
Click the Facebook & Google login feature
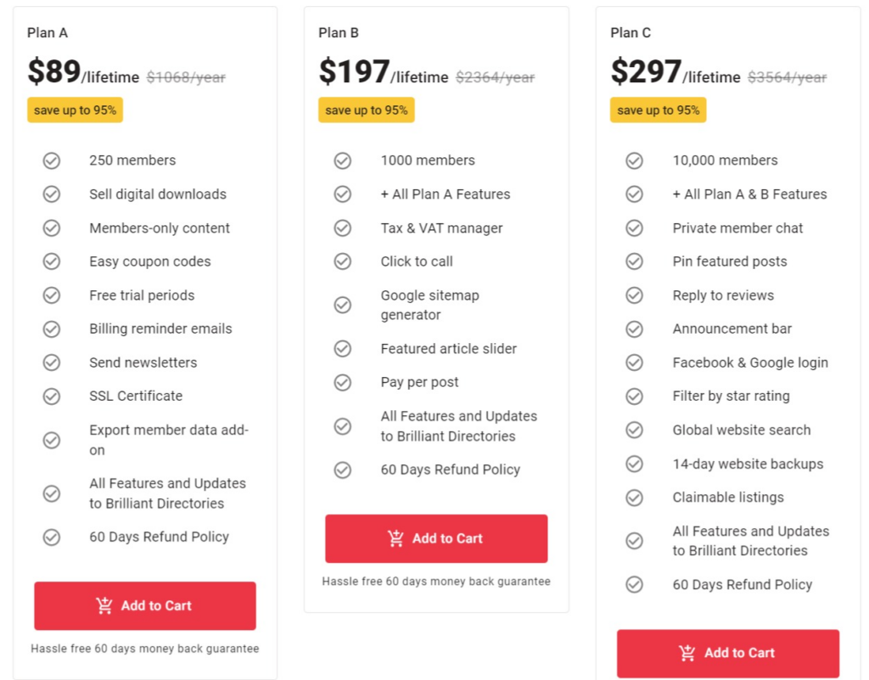click(750, 362)
